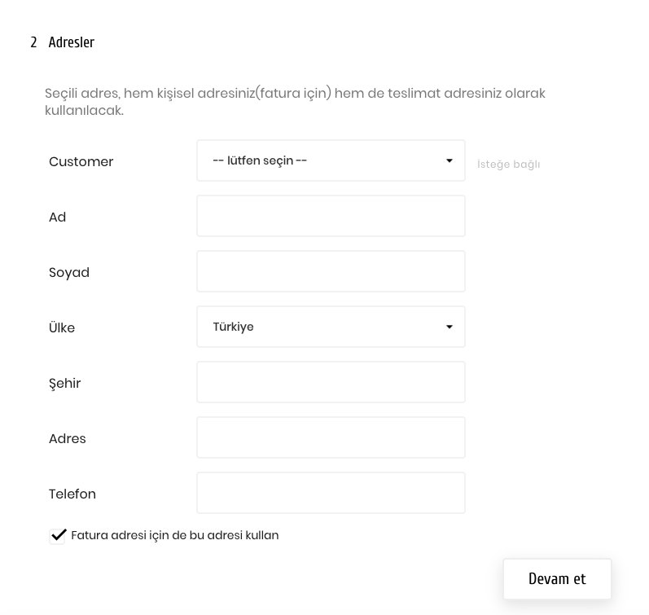
Task: Uncheck the invoice address checkbox
Action: pos(57,536)
